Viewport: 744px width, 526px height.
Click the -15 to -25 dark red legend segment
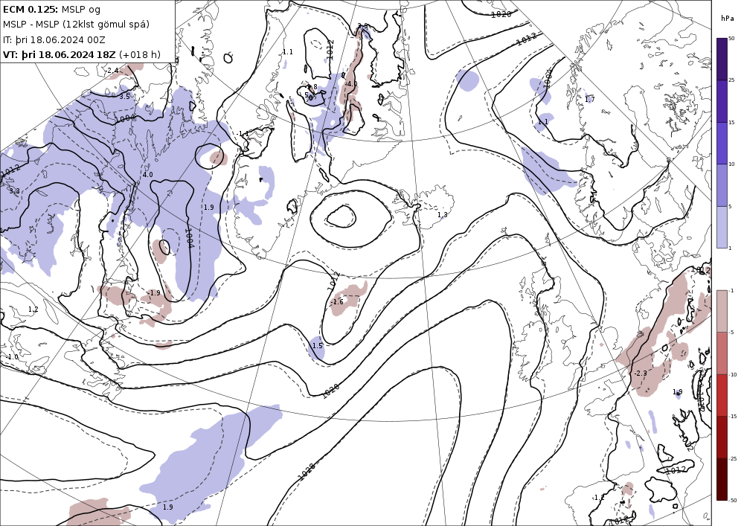[x=722, y=437]
